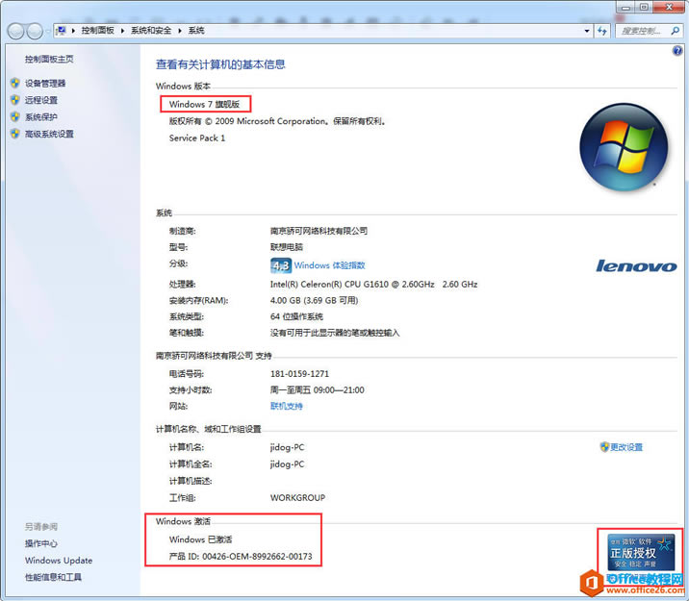The image size is (689, 601).
Task: Open 性能信息和工具 link
Action: (x=53, y=577)
